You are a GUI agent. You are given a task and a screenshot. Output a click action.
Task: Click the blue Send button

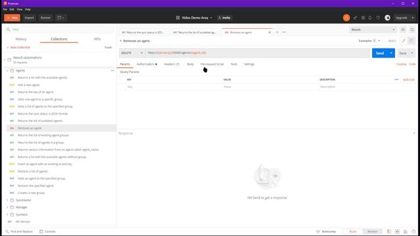pos(380,53)
